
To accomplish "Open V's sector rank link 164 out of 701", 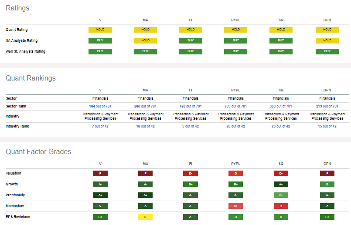I will coord(100,106).
